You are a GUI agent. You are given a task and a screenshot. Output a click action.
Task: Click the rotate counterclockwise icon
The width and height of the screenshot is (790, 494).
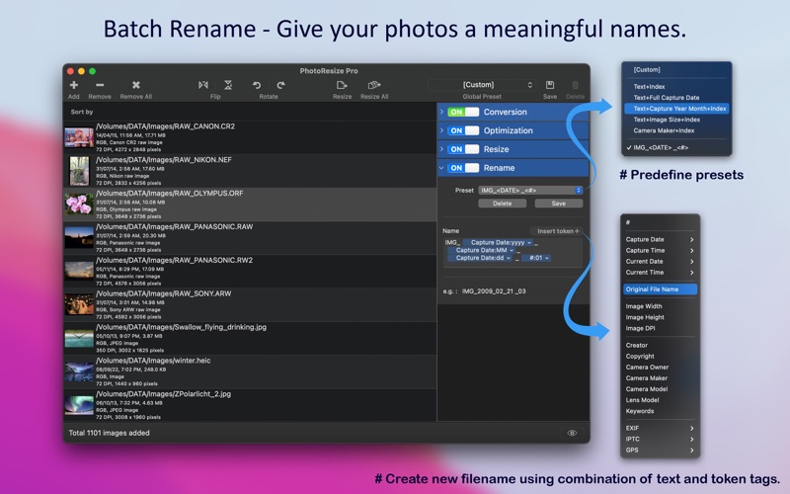tap(257, 85)
